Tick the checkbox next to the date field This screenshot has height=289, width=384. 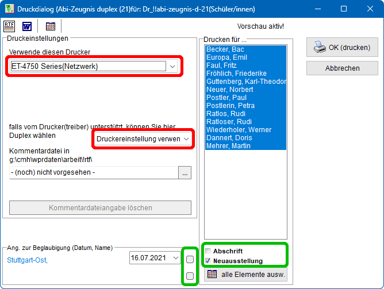190,260
